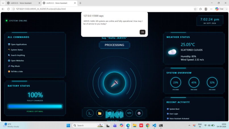Click the code brackets icon in dock
The height and width of the screenshot is (129, 229).
click(x=129, y=113)
